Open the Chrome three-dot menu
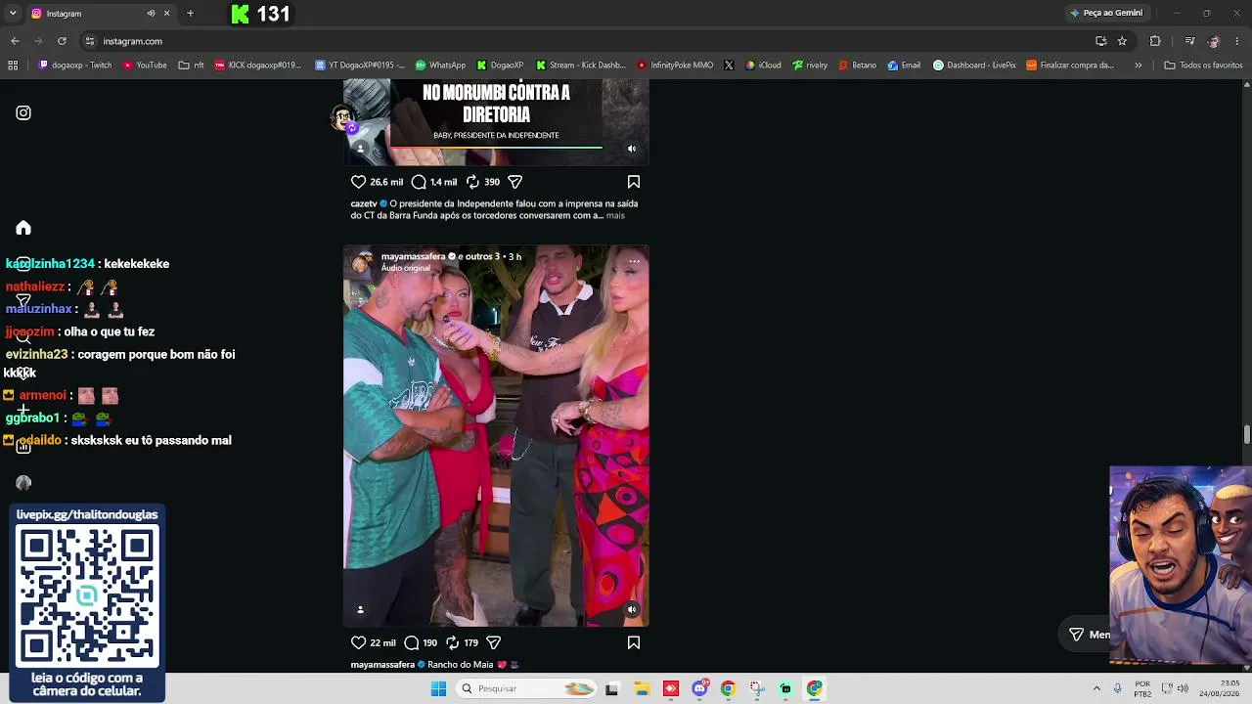The image size is (1252, 704). pos(1237,41)
